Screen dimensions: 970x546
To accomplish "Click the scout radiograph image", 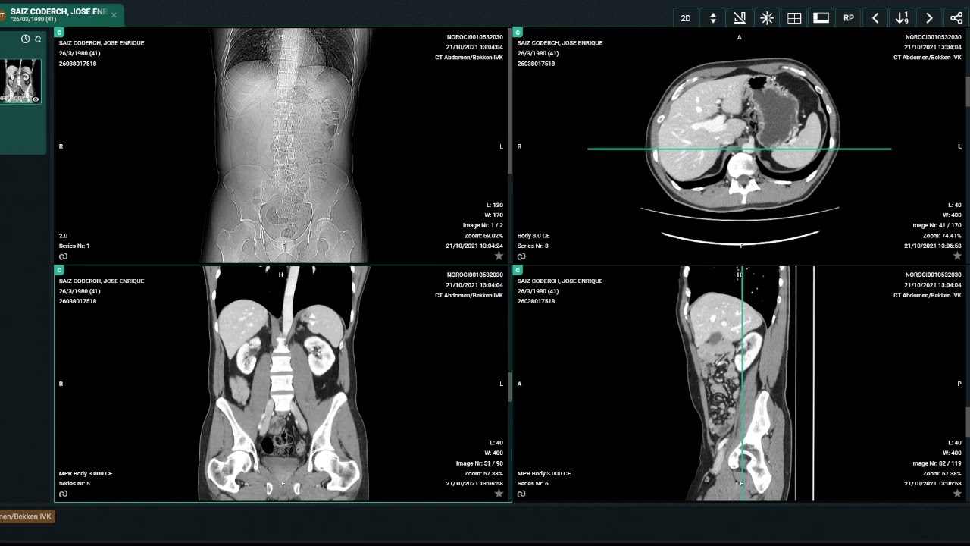I will point(284,146).
